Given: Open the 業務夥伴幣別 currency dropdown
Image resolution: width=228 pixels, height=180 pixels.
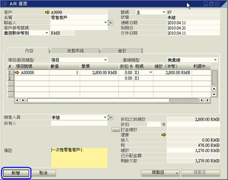Looking at the screenshot, I should [x=47, y=33].
